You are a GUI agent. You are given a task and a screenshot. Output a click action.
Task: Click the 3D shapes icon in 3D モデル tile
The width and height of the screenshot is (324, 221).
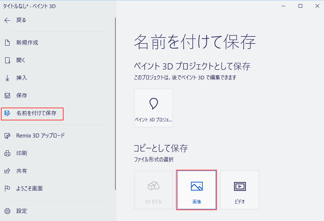[x=154, y=186]
